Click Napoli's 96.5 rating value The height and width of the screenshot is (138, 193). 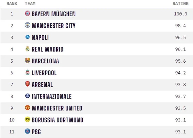[180, 37]
